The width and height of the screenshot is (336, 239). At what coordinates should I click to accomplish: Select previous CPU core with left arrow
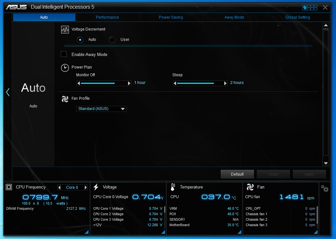coord(60,188)
